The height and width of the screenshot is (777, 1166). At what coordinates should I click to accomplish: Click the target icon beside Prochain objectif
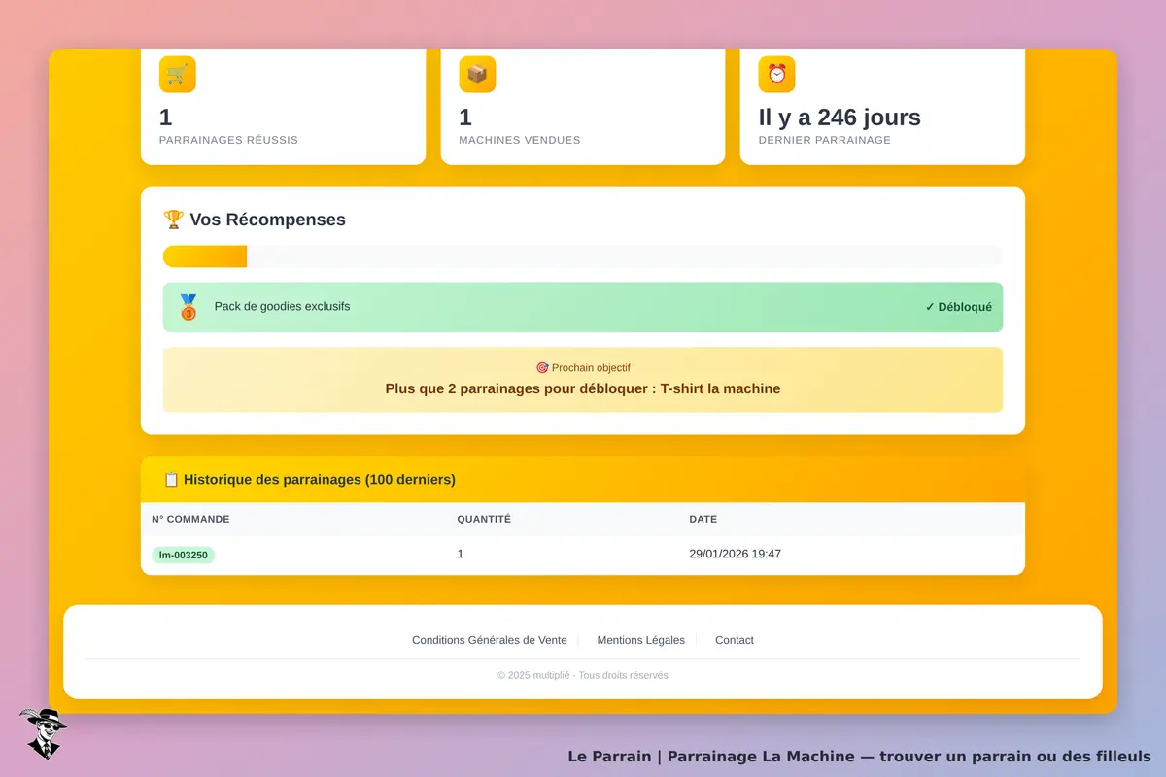542,368
